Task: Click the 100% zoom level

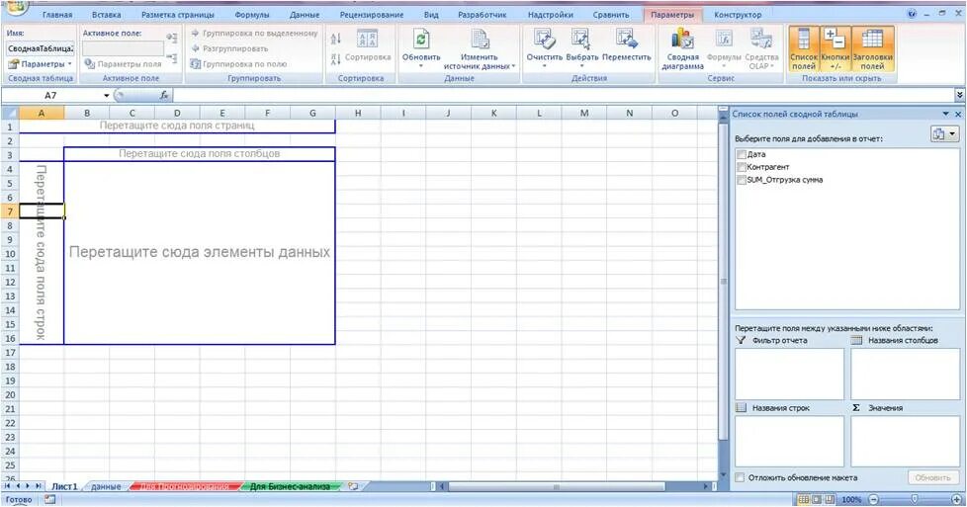Action: 851,500
